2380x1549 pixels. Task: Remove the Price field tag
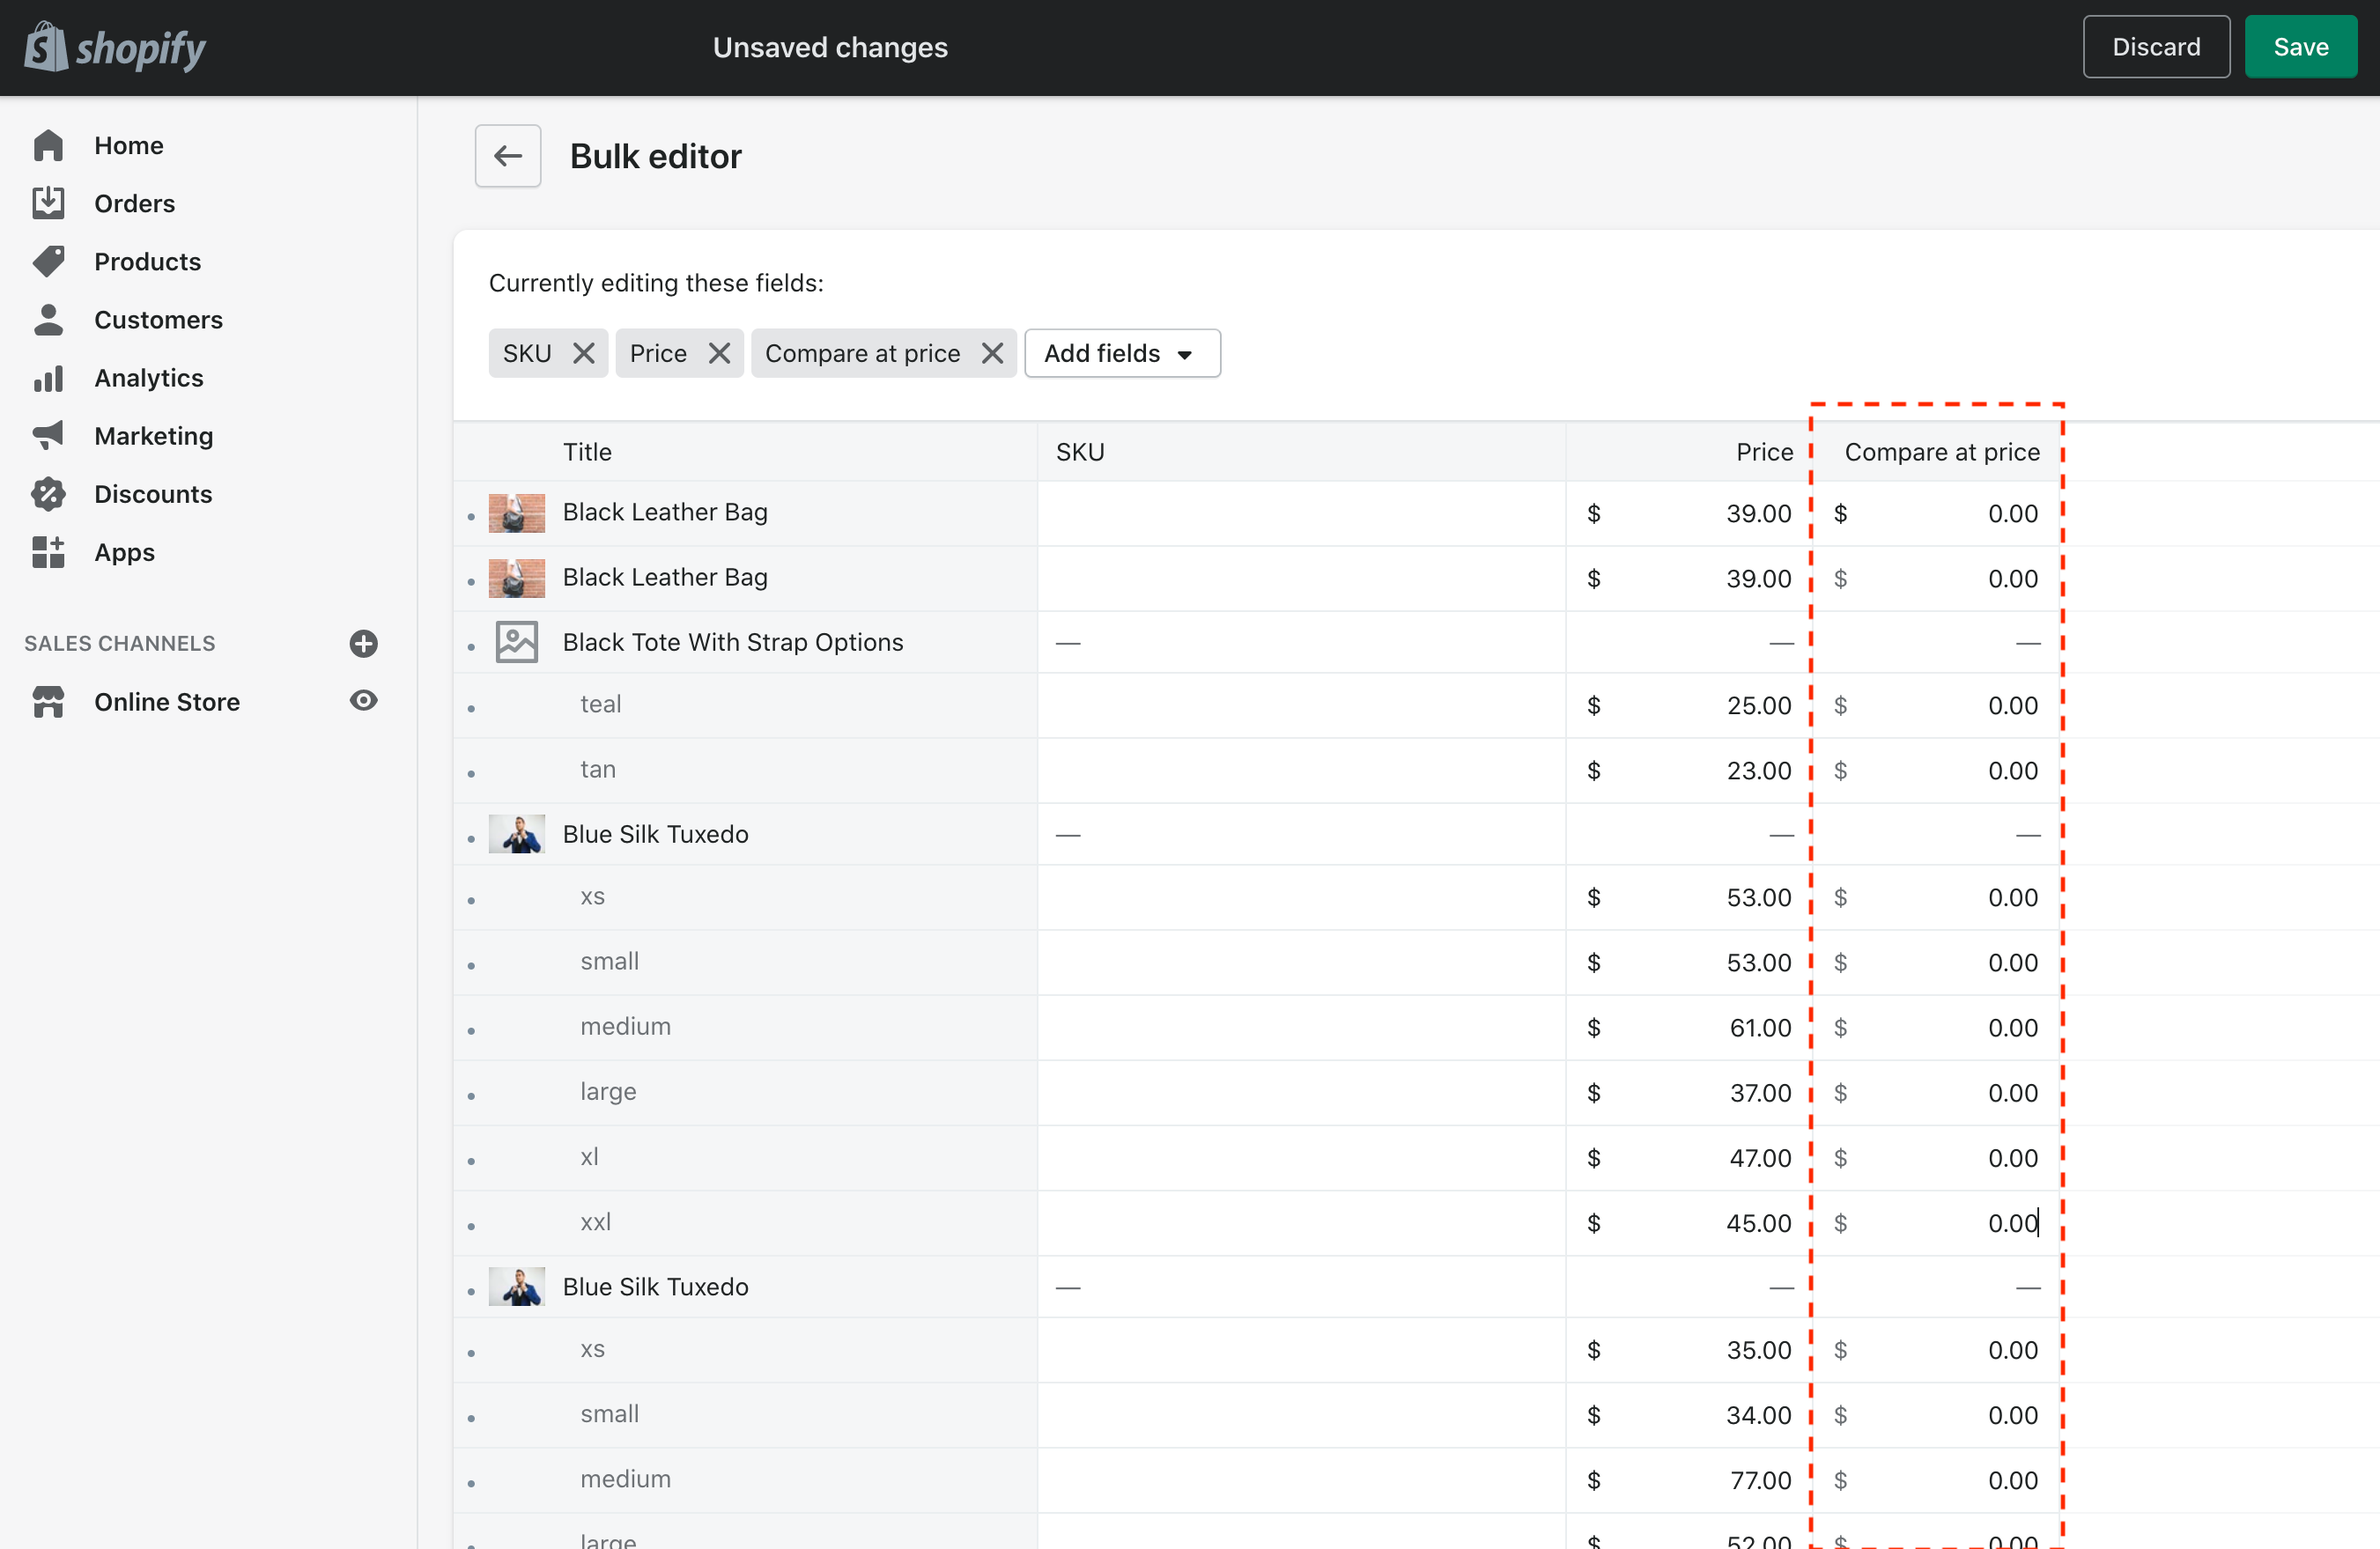click(x=719, y=353)
